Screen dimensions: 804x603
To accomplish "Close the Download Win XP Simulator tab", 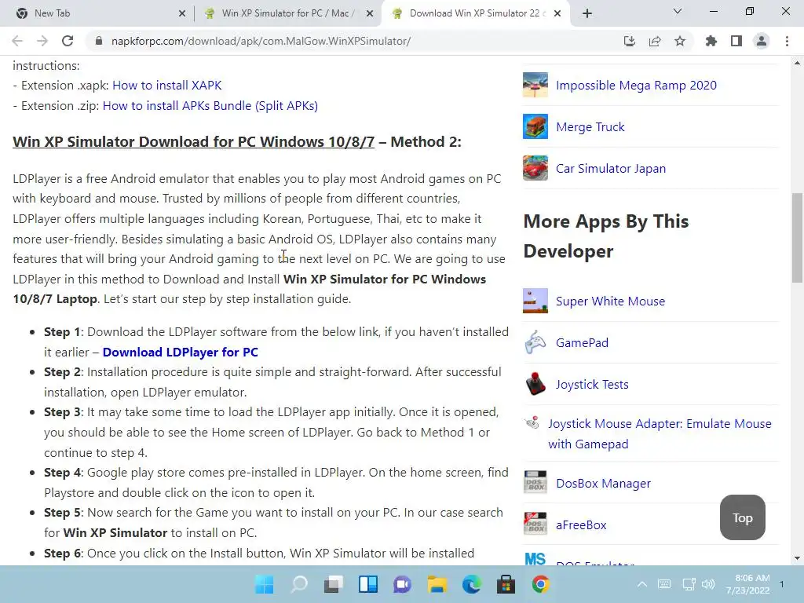I will pyautogui.click(x=558, y=14).
